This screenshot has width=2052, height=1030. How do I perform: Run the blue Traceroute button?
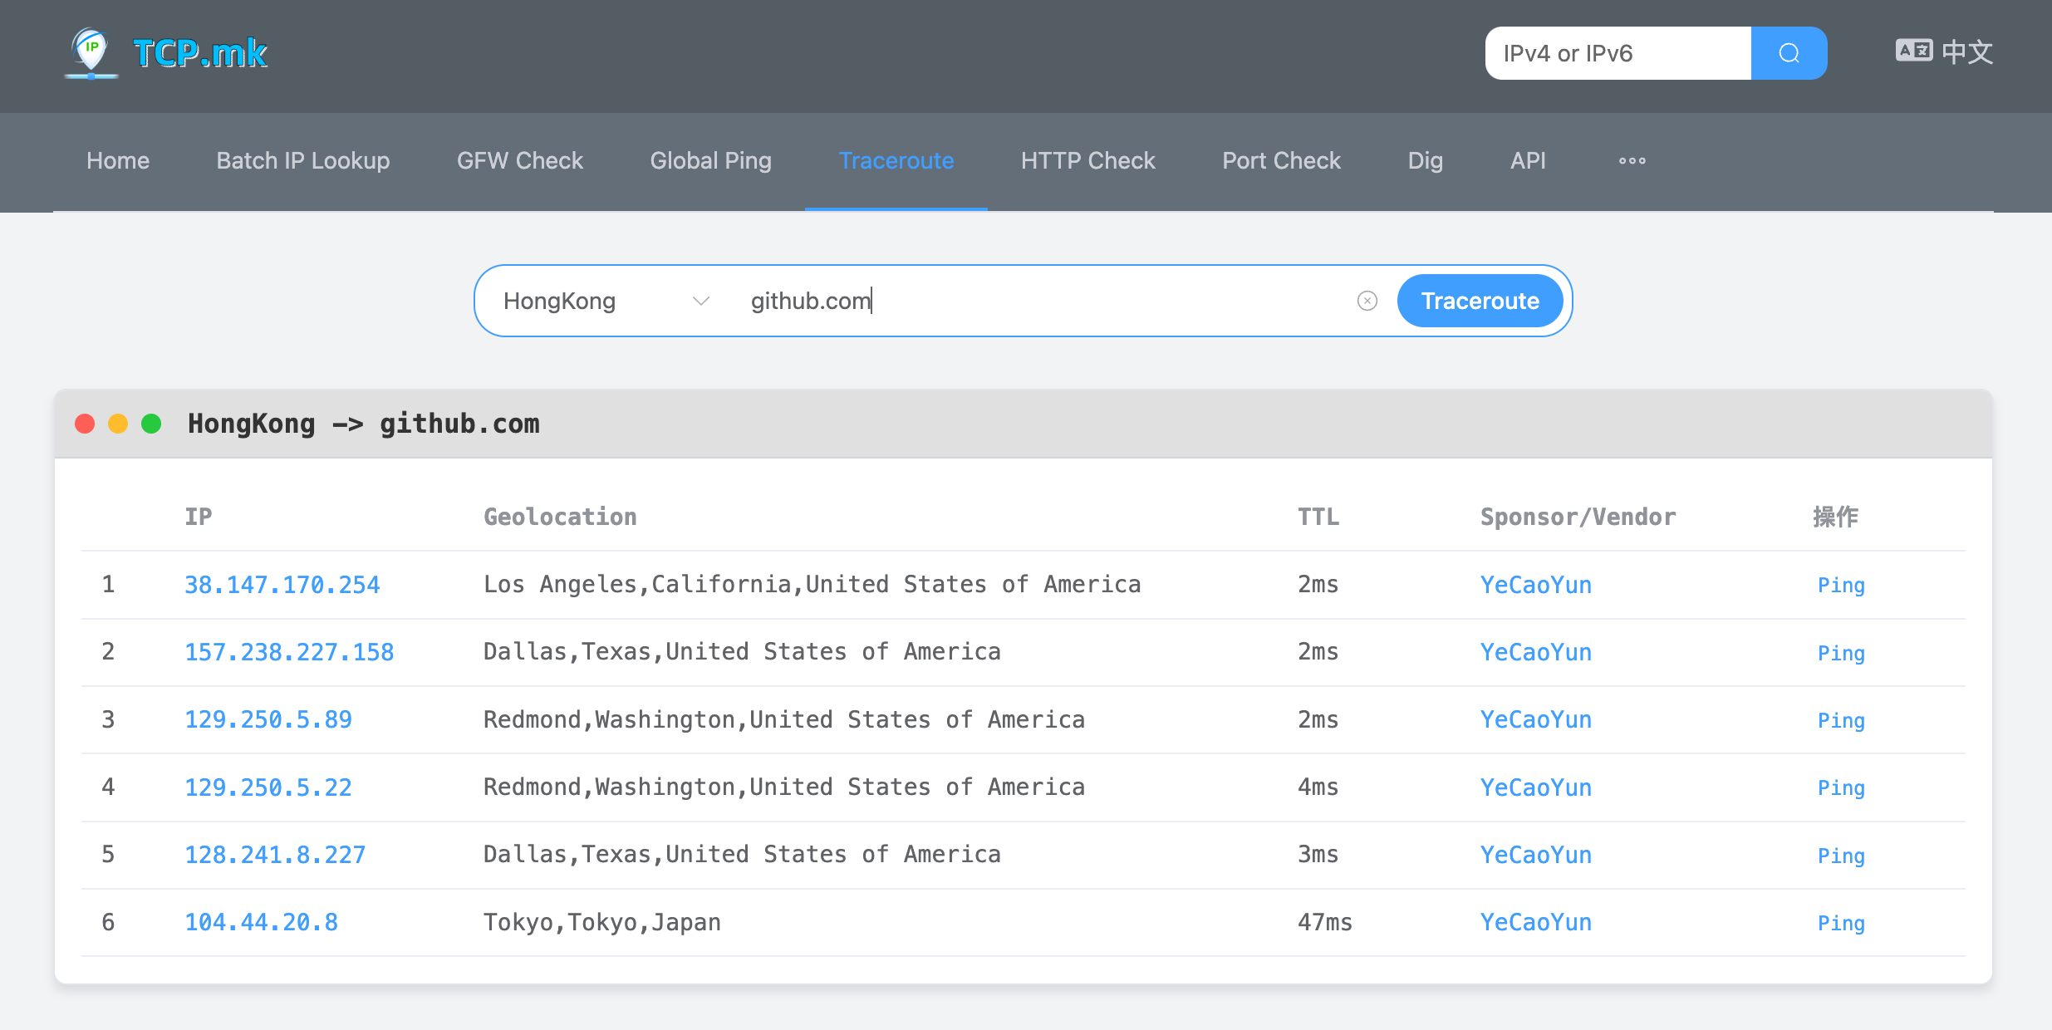[1480, 301]
